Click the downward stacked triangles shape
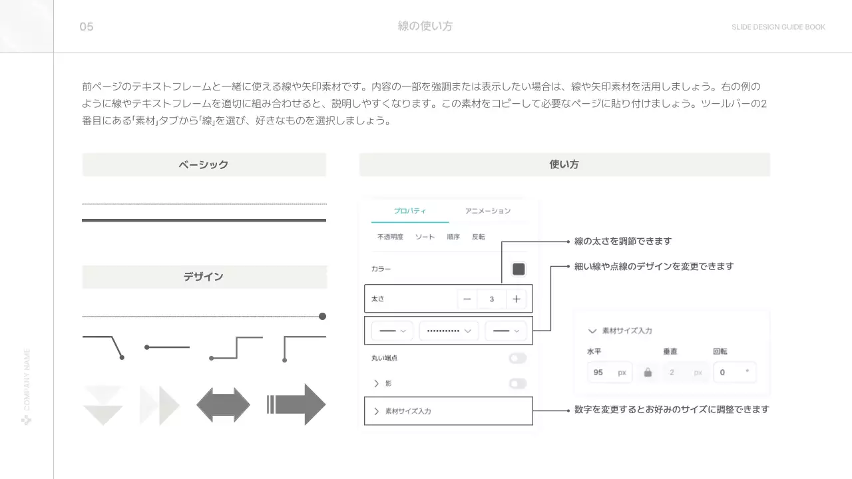Screen dimensions: 852x479 pyautogui.click(x=103, y=404)
